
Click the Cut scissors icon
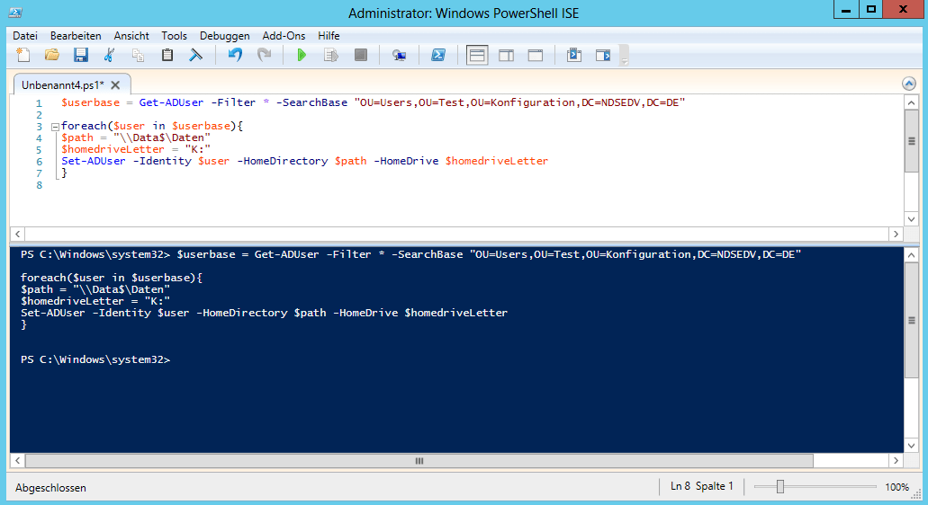(109, 56)
